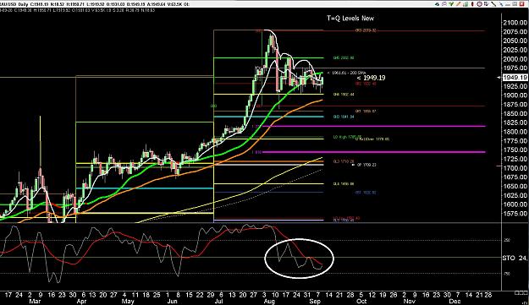Viewport: 529px width, 305px height.
Task: Maximize the chart window
Action: [515, 4]
